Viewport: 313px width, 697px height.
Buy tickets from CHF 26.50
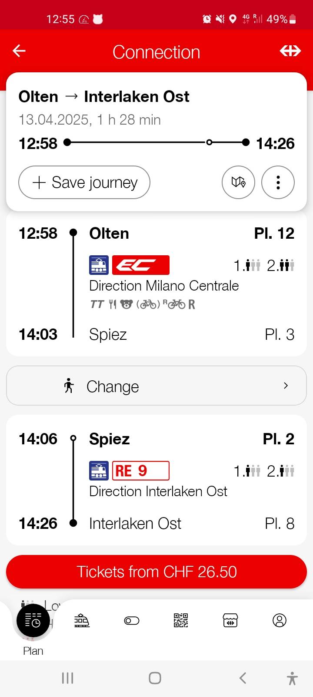(156, 572)
